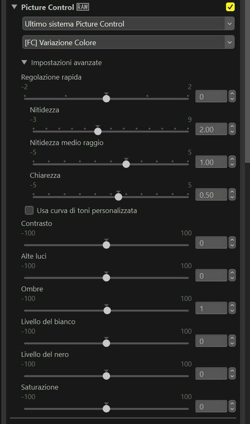Click the Nitidezza value field

211,129
